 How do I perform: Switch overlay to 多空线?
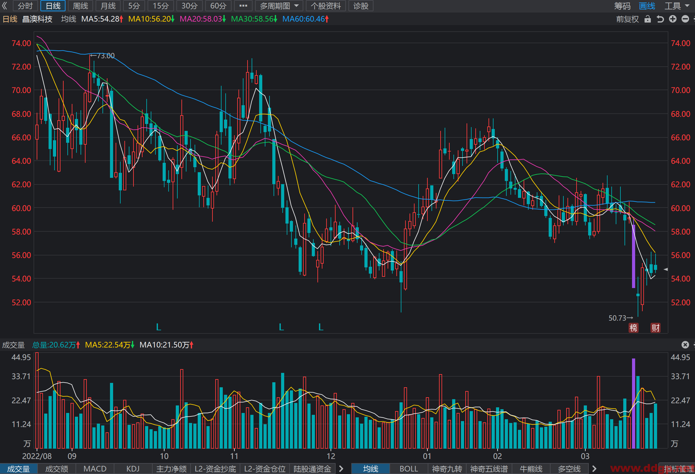coord(569,469)
